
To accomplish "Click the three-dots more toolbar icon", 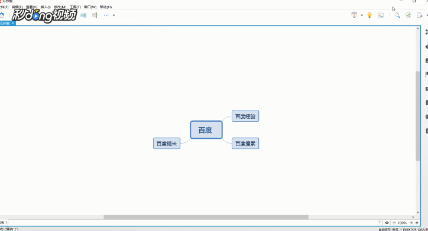I will tap(106, 15).
